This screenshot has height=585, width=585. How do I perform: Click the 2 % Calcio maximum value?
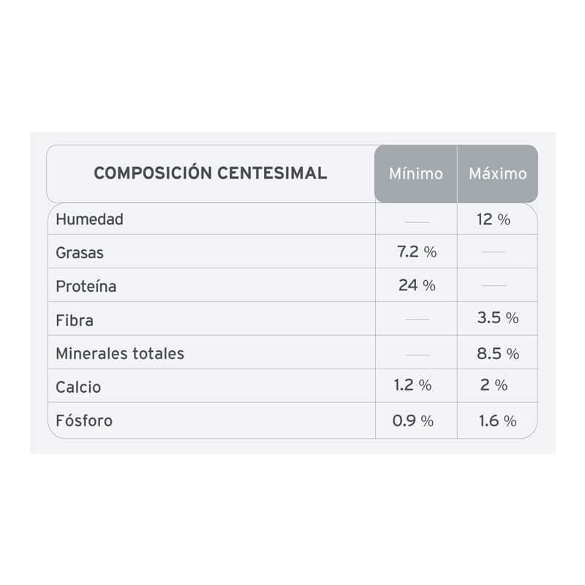(x=494, y=385)
